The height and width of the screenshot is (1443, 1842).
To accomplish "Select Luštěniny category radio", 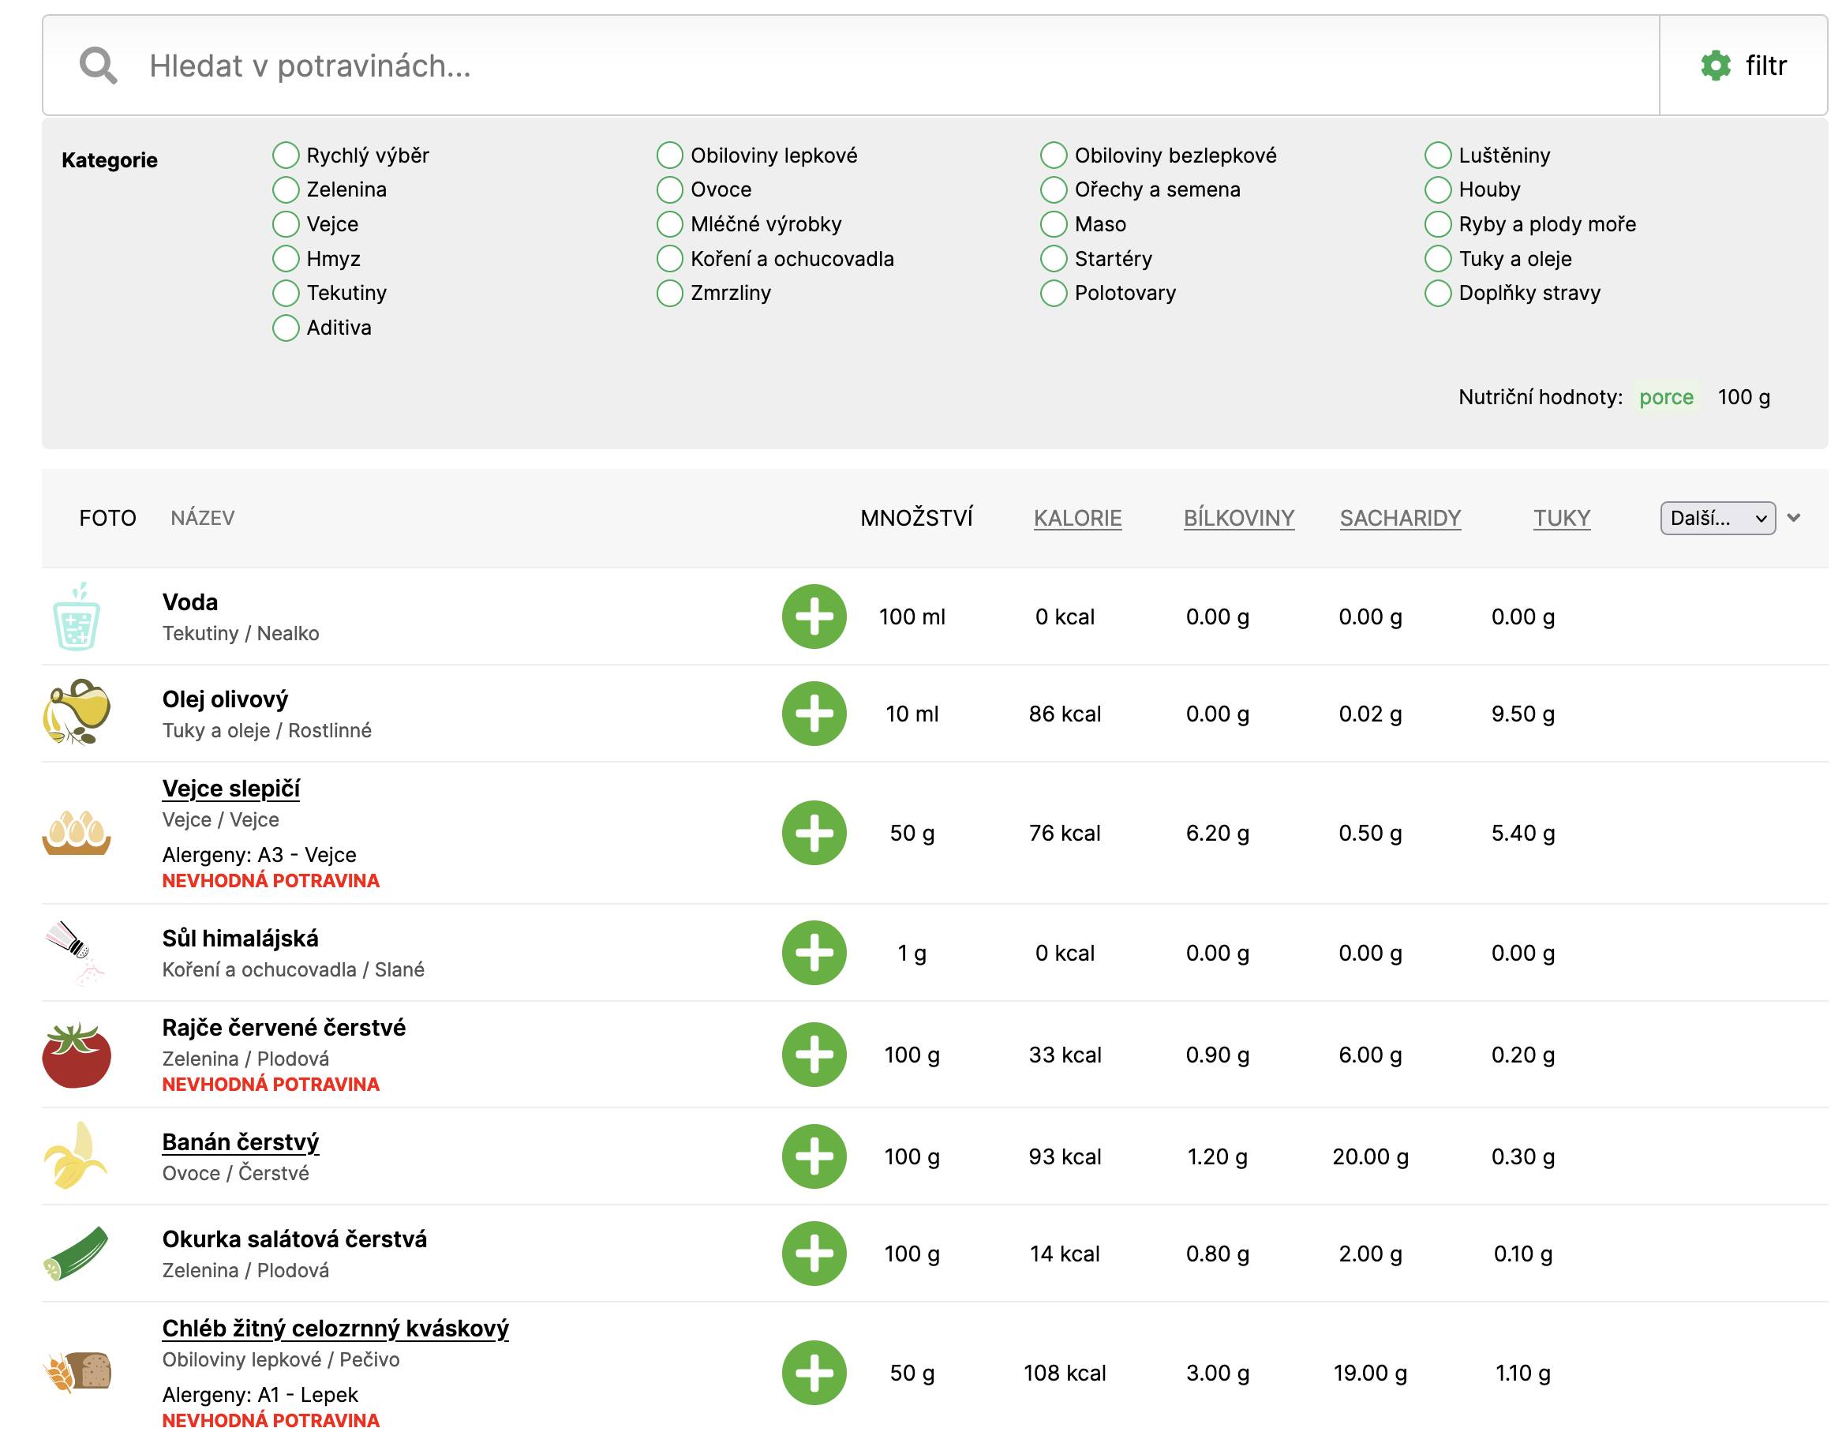I will click(1436, 156).
